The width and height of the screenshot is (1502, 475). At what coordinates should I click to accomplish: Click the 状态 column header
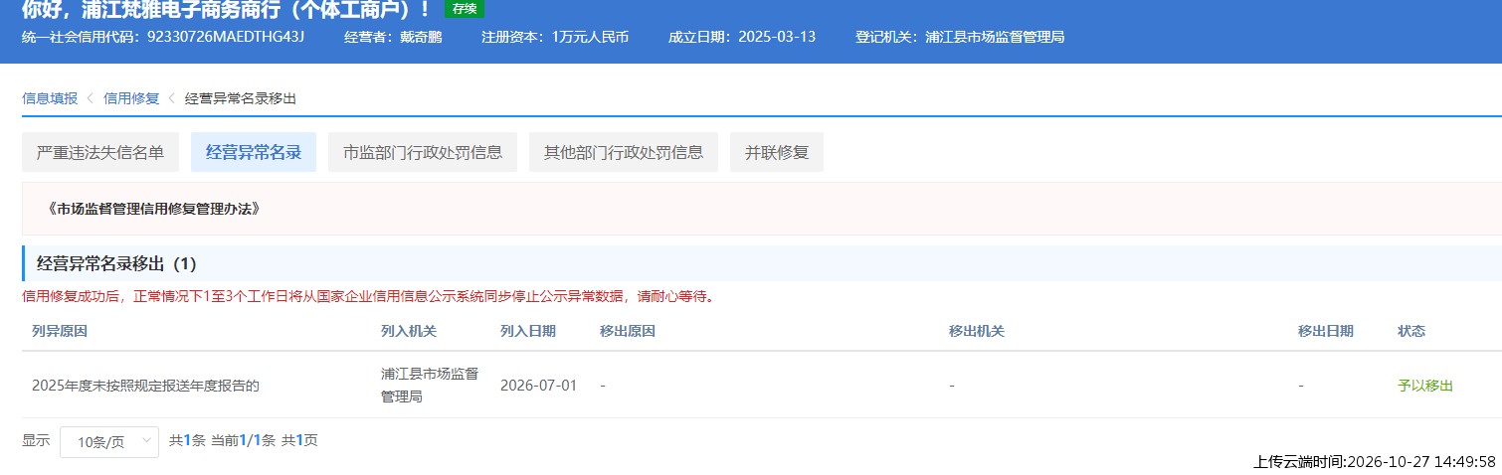point(1411,331)
